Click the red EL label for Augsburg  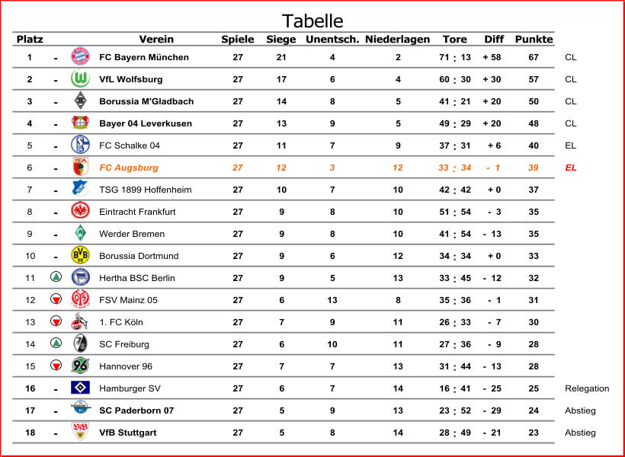[570, 168]
